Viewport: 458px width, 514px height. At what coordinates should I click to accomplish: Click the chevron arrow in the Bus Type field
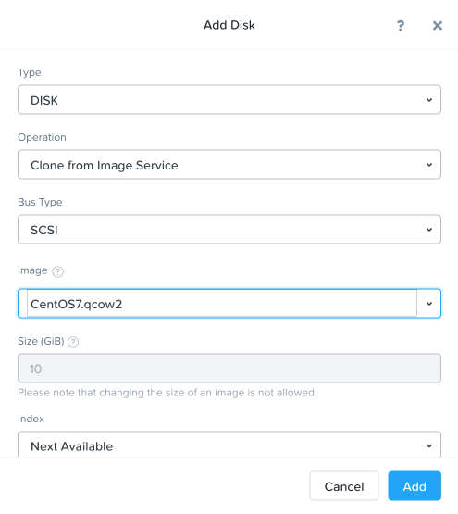[x=429, y=230]
